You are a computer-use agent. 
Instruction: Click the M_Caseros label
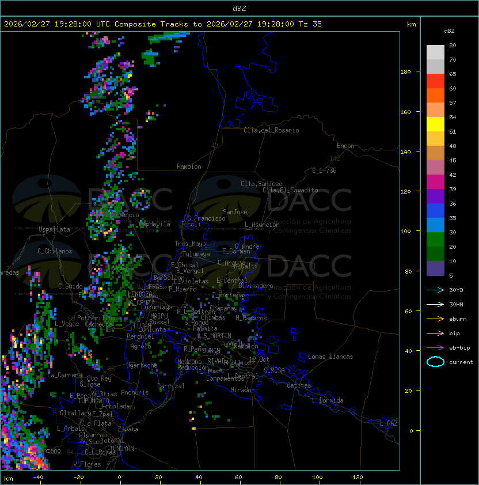[251, 317]
